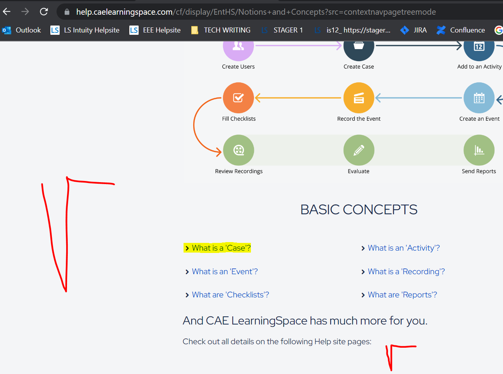Click the Create an Event calendar icon
503x374 pixels.
tap(479, 98)
